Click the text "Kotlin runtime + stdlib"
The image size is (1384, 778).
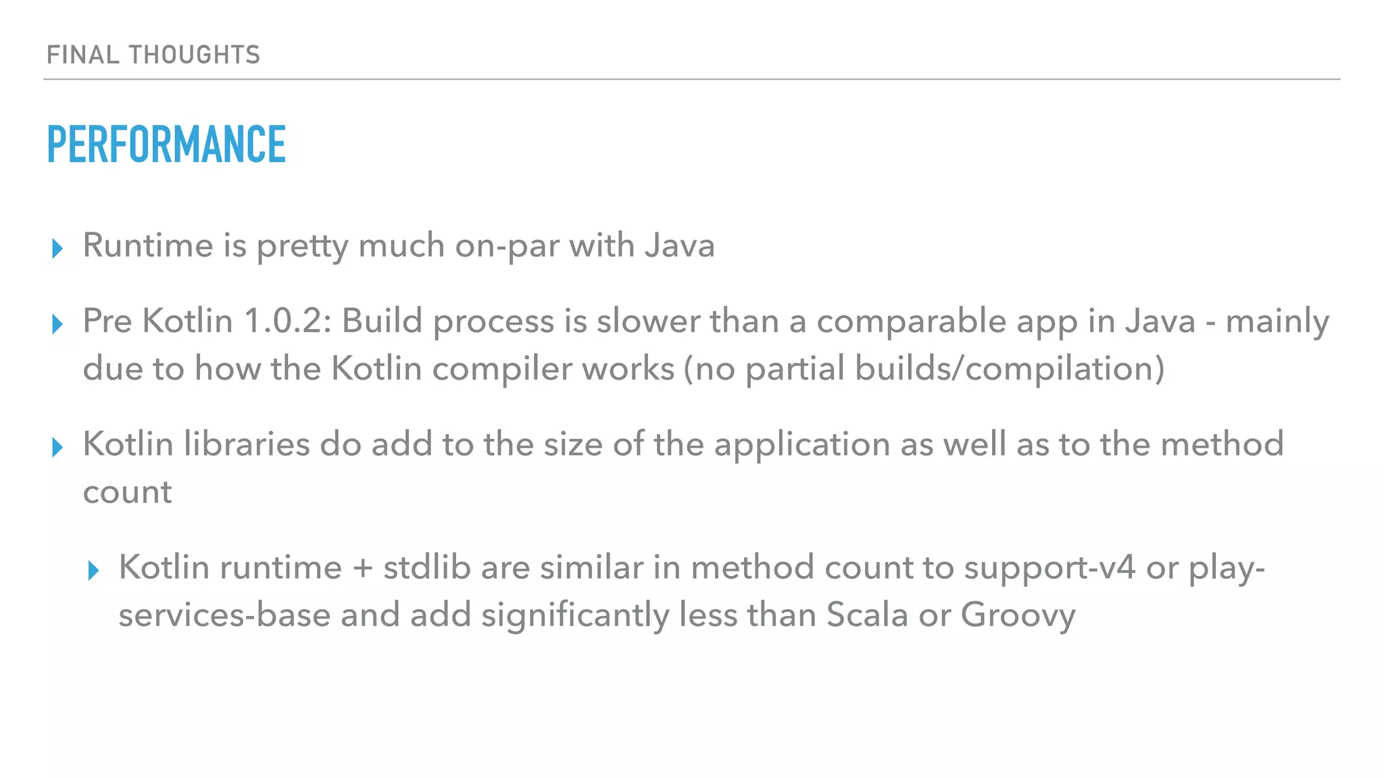pyautogui.click(x=295, y=567)
